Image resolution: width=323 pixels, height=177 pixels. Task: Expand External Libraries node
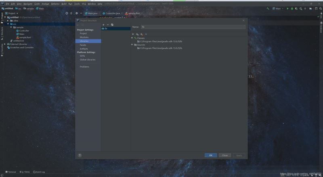click(5, 44)
